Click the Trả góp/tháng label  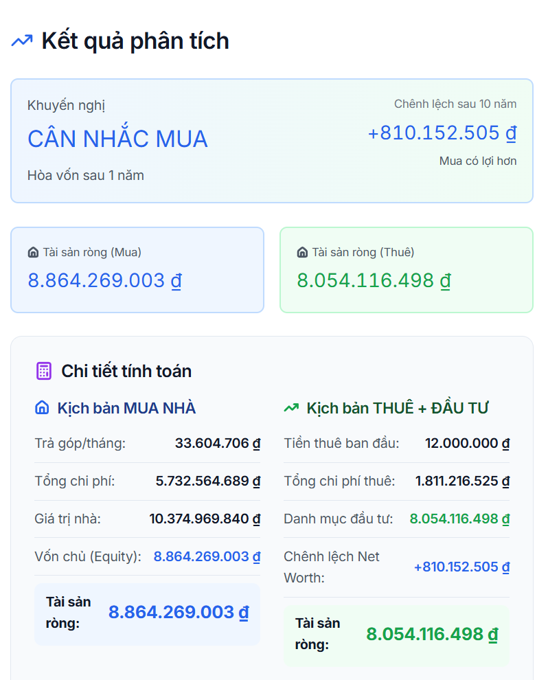tap(80, 443)
